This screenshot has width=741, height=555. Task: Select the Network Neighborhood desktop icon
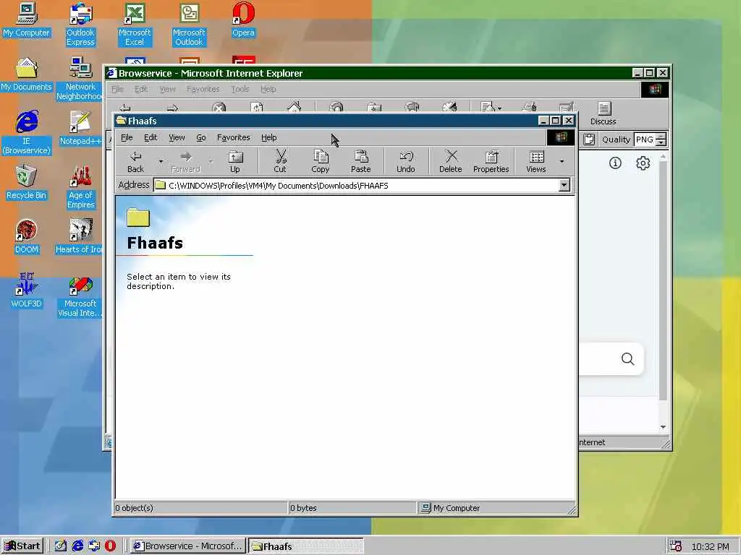click(80, 79)
